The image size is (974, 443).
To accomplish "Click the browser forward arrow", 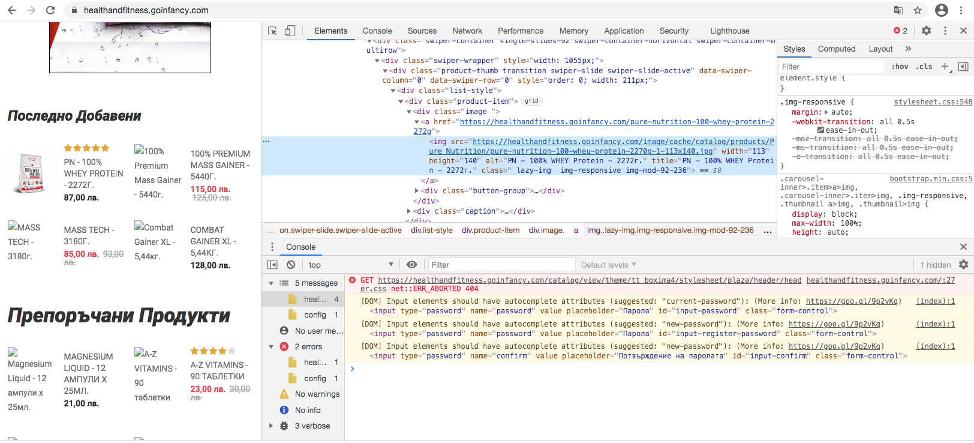I will pyautogui.click(x=31, y=10).
